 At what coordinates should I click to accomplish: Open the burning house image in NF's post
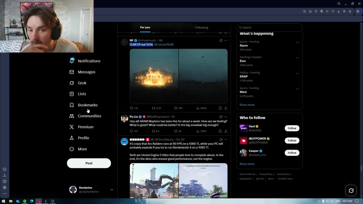(x=154, y=76)
